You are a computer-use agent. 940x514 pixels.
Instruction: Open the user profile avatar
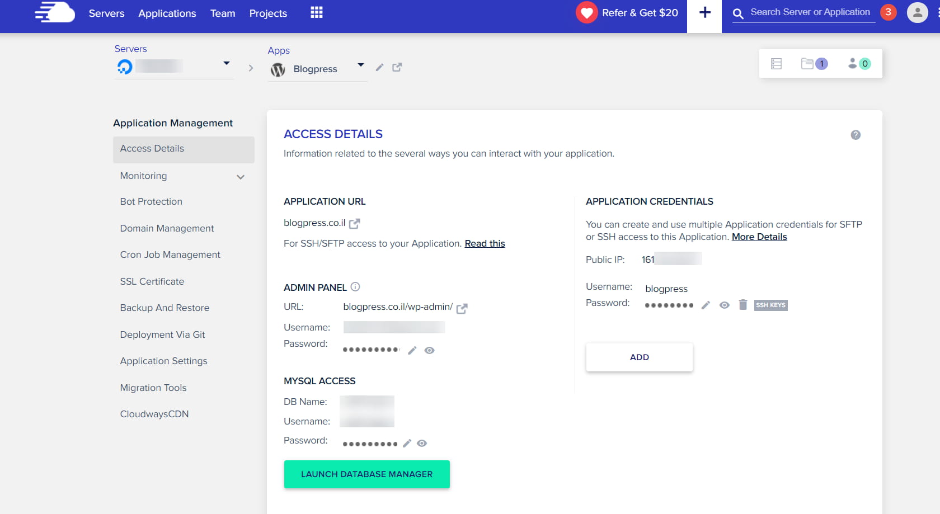pyautogui.click(x=917, y=12)
